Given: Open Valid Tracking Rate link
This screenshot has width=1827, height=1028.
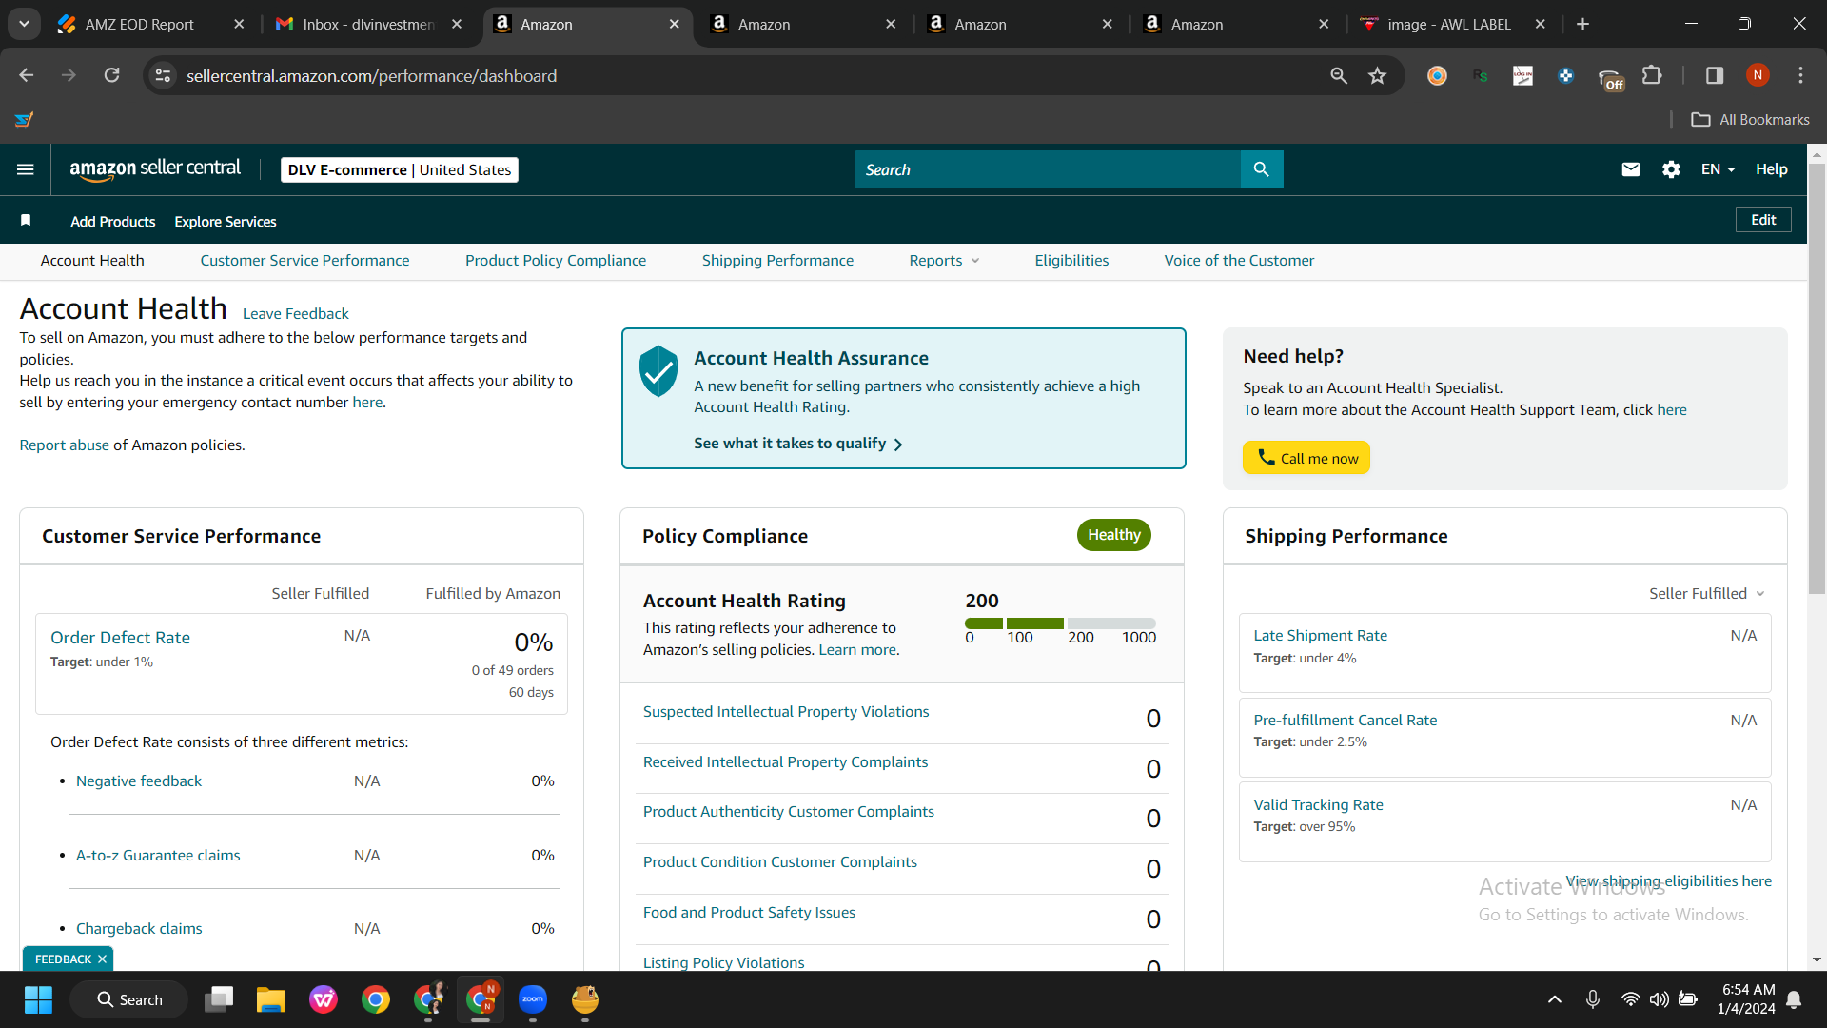Looking at the screenshot, I should [x=1318, y=805].
